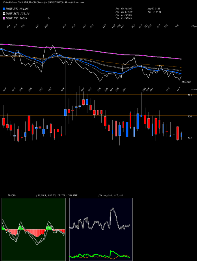
Task: Click the Pre C: 149.49 value
Action: (x=124, y=18)
